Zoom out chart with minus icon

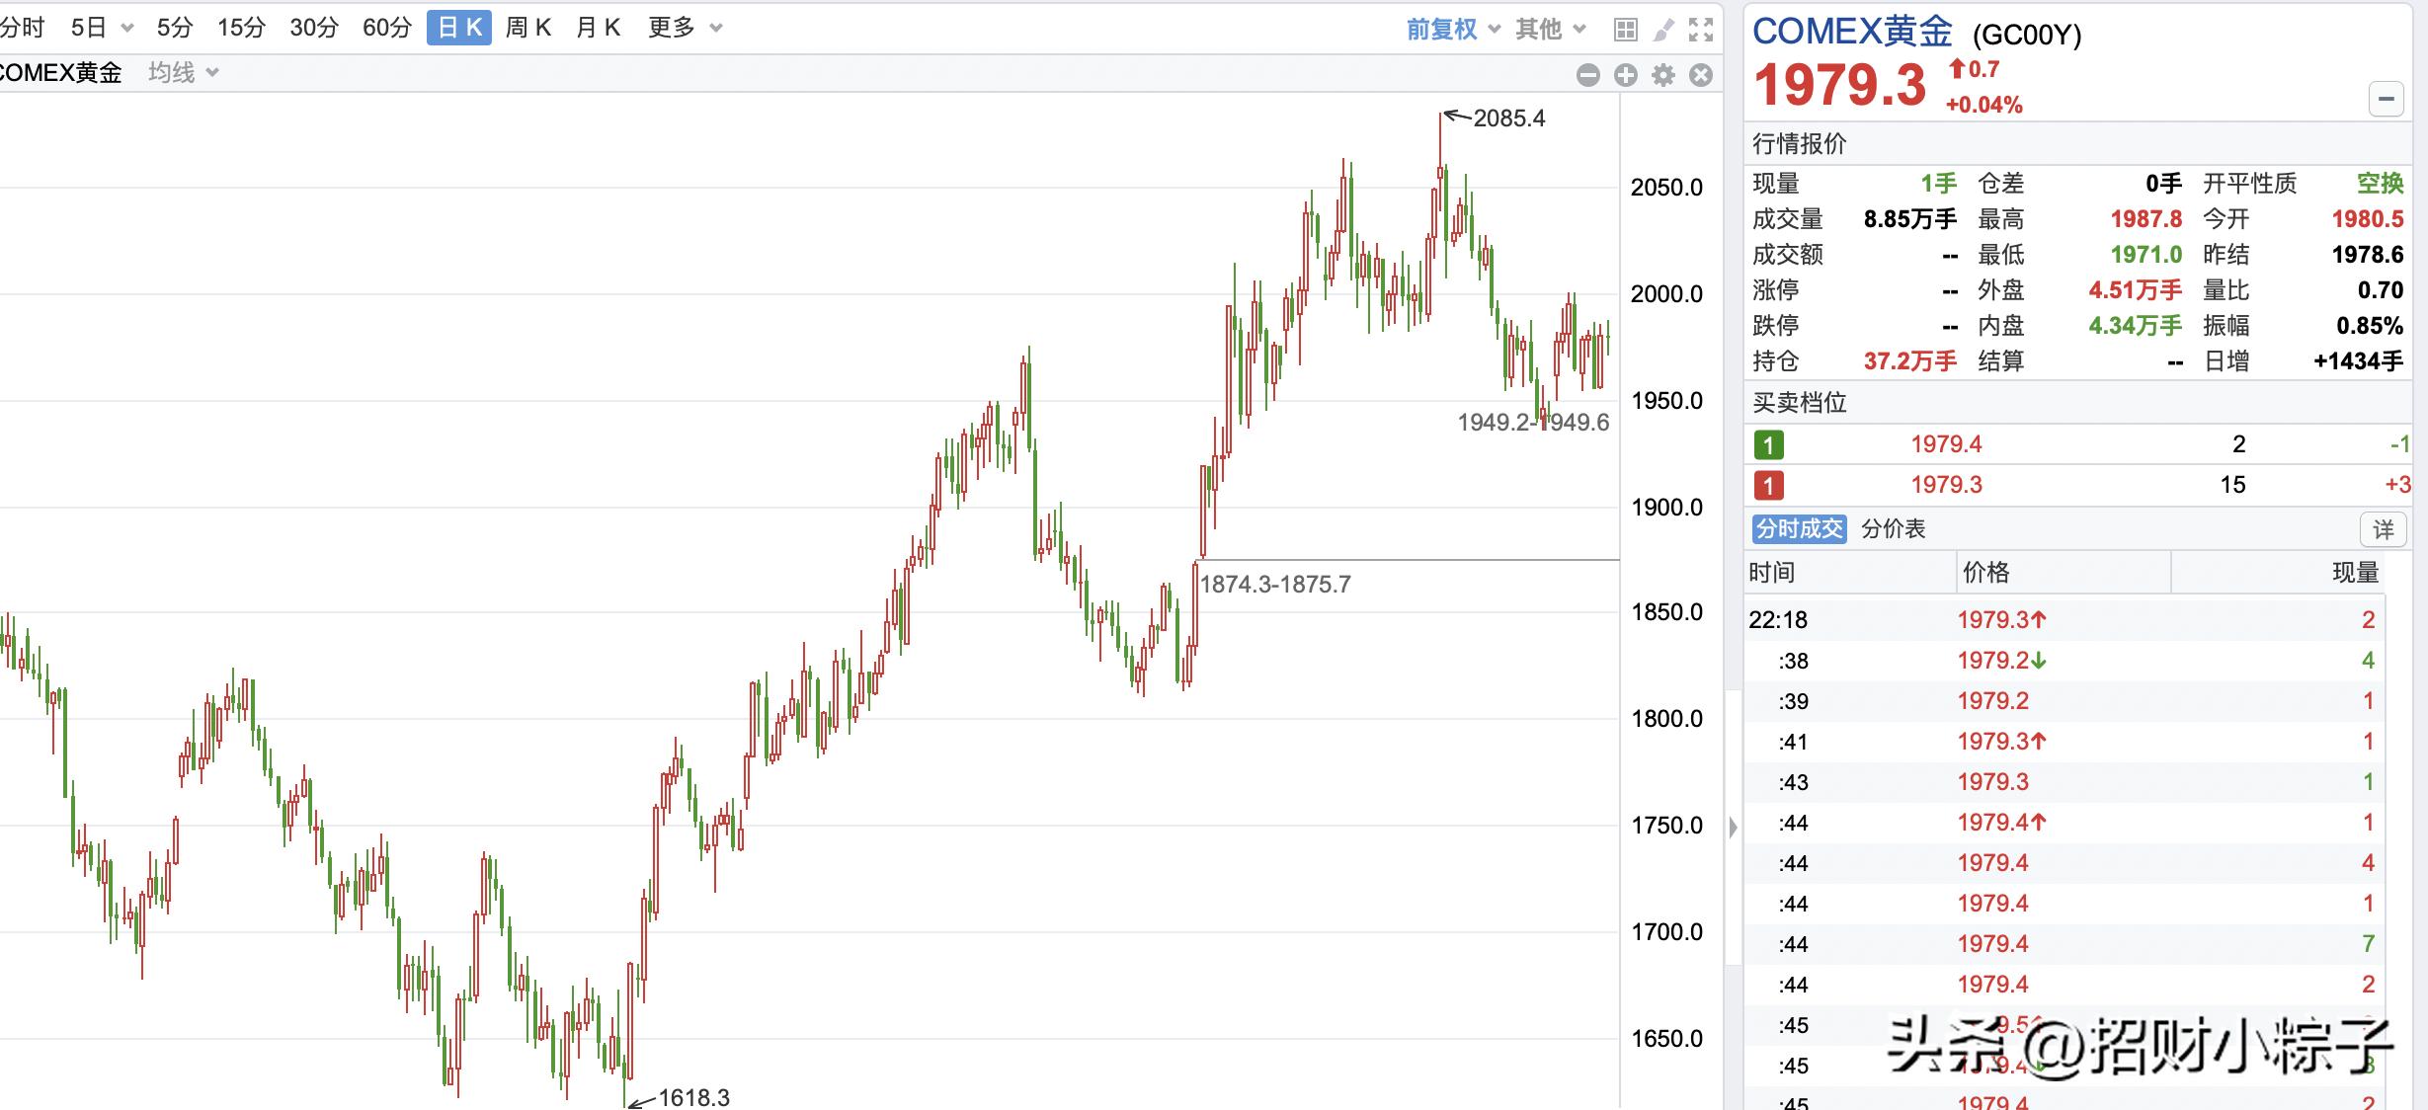click(1588, 75)
